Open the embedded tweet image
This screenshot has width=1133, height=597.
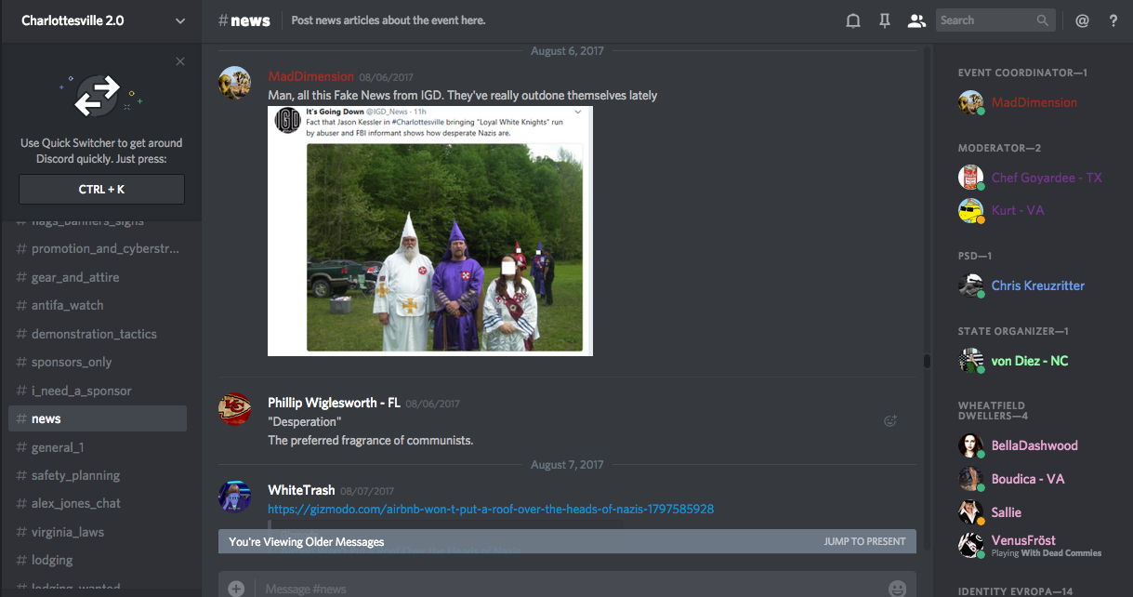point(429,231)
